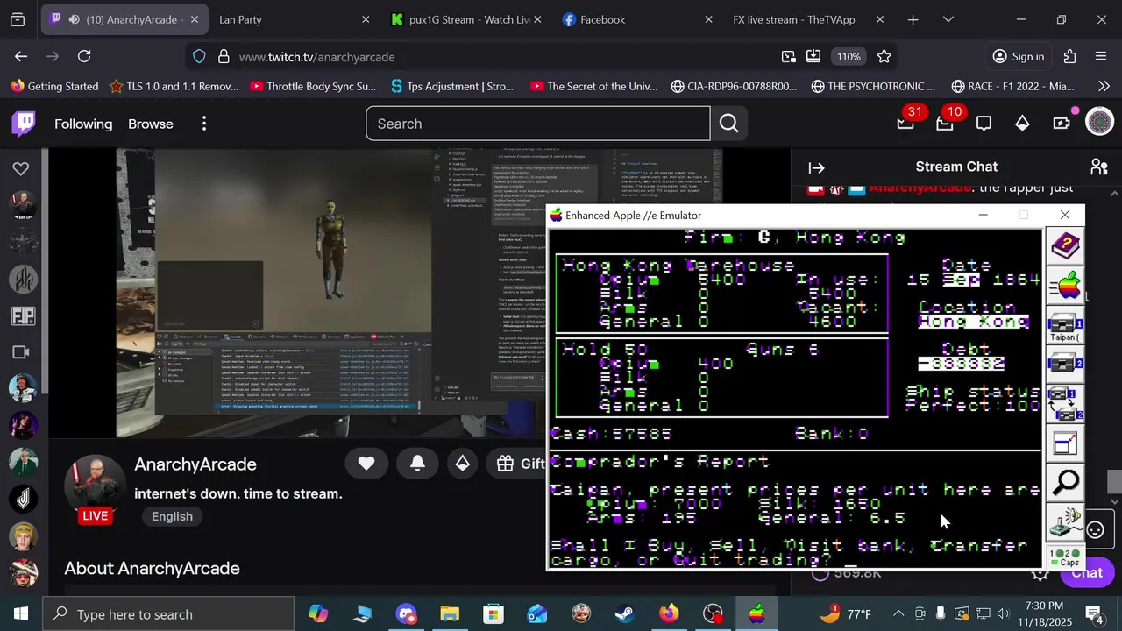The image size is (1122, 631).
Task: Click the Windows Start button
Action: (21, 614)
